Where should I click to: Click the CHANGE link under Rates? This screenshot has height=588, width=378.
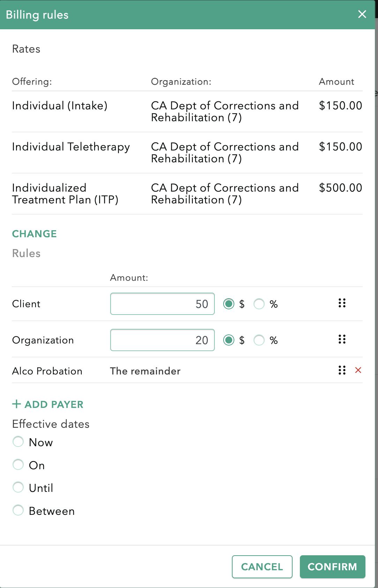point(34,234)
